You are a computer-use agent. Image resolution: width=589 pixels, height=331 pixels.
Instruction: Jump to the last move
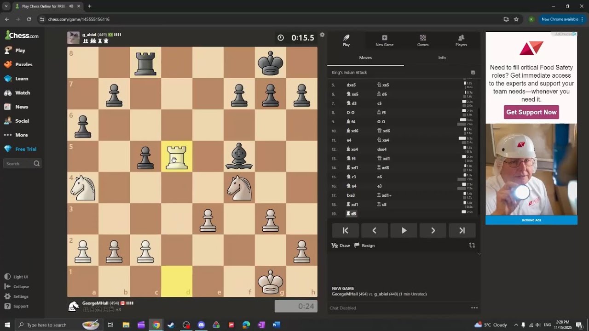tap(462, 231)
